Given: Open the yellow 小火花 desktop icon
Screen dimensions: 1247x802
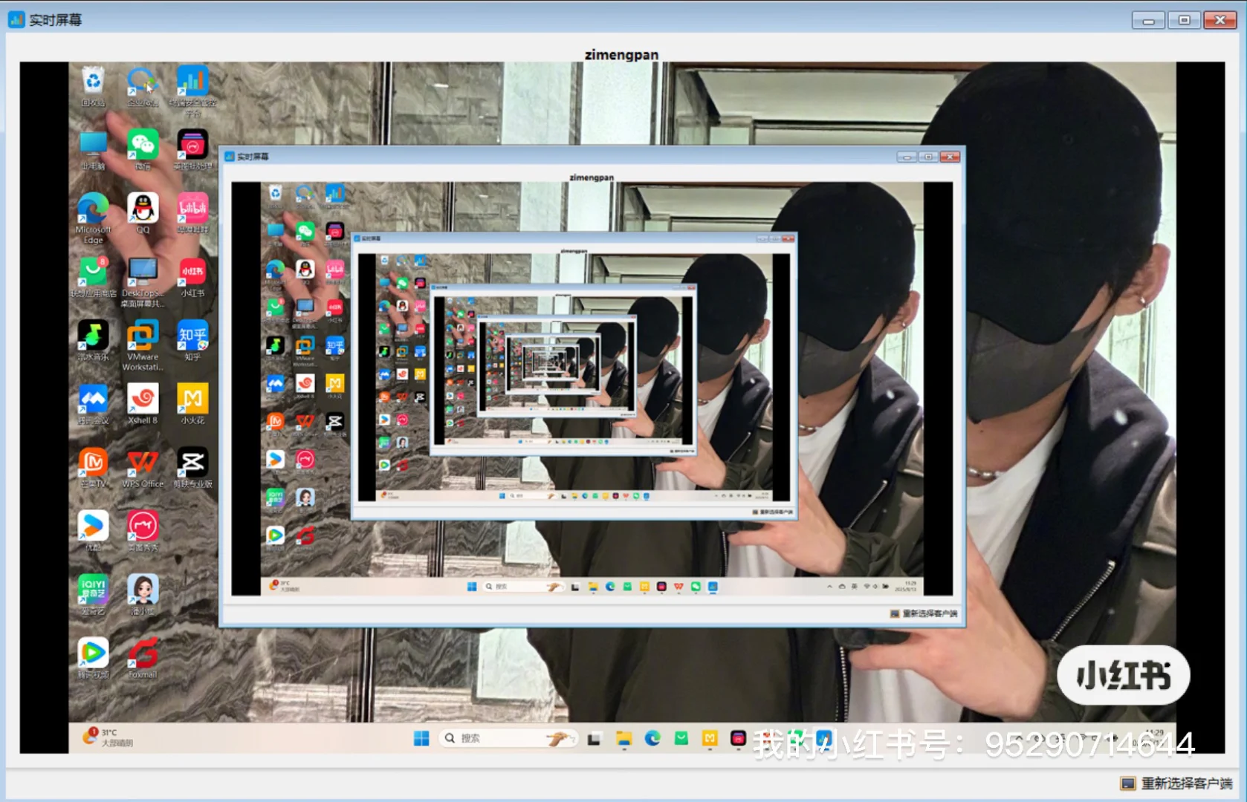Looking at the screenshot, I should [x=192, y=399].
